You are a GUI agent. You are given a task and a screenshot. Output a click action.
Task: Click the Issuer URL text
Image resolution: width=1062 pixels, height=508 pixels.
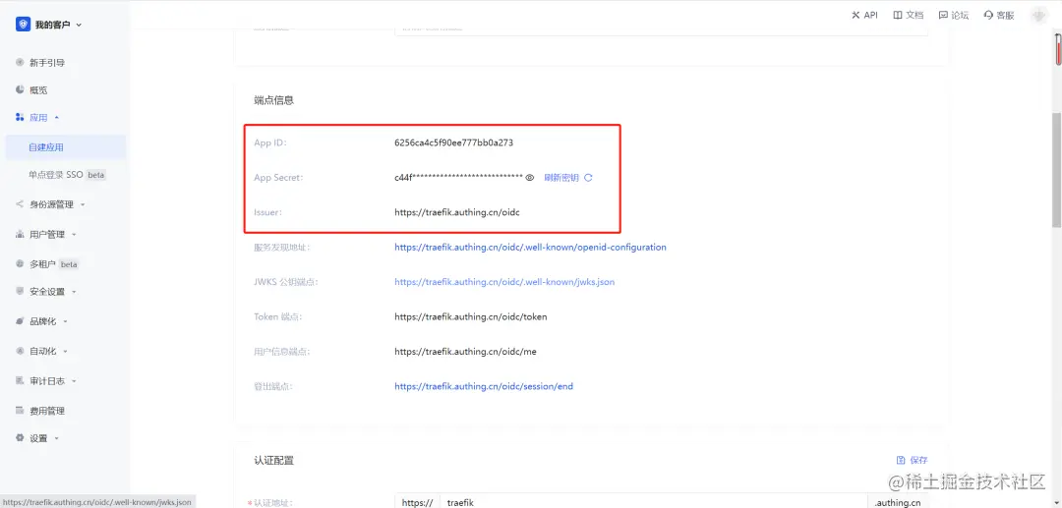tap(457, 211)
